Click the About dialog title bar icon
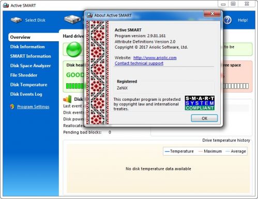This screenshot has height=199, width=258. pyautogui.click(x=89, y=15)
